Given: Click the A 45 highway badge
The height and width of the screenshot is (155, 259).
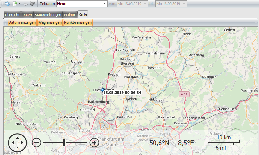Looking at the screenshot, I should coord(184,95).
